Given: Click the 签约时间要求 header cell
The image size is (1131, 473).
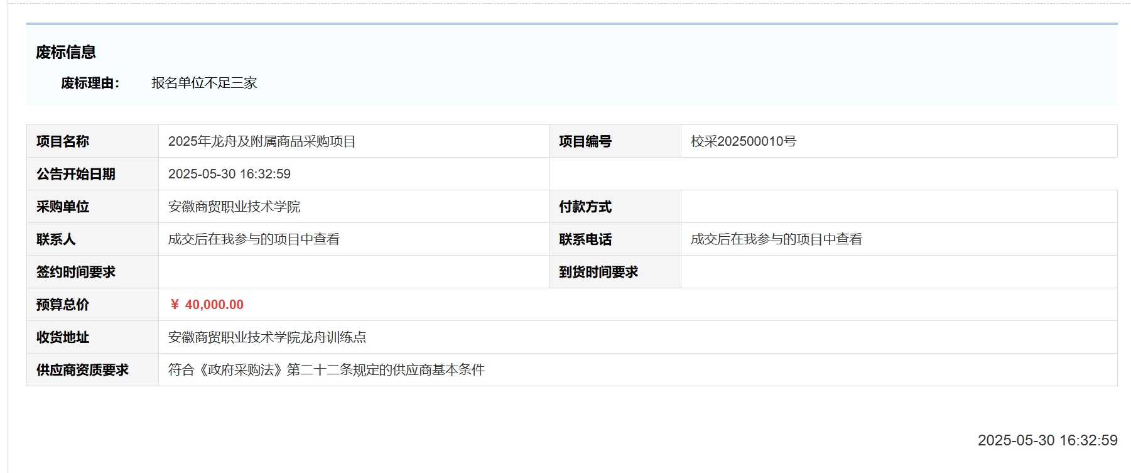Looking at the screenshot, I should [x=76, y=272].
